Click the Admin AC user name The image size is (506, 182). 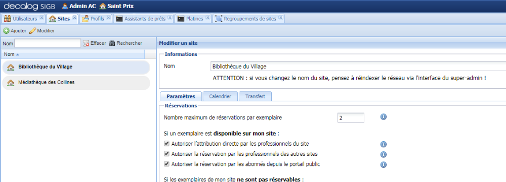click(82, 6)
